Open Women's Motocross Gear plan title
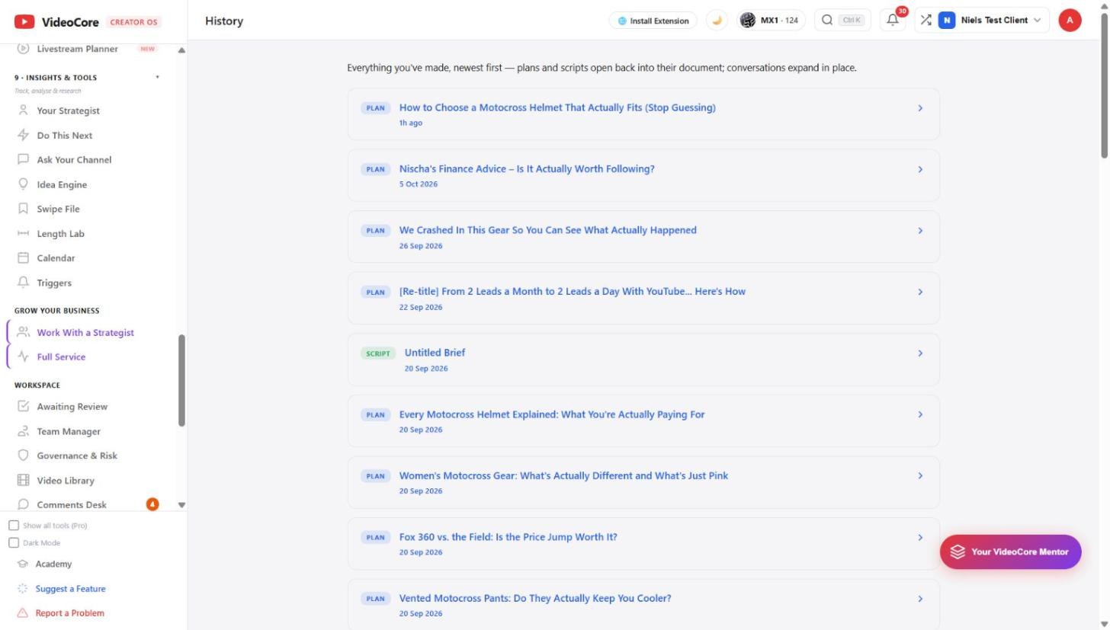This screenshot has height=630, width=1110. click(x=563, y=475)
